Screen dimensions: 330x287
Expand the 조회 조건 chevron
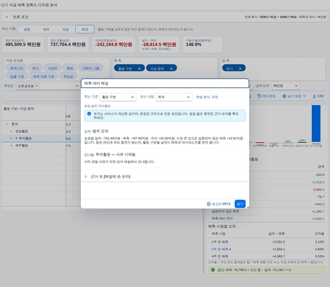tap(7, 17)
